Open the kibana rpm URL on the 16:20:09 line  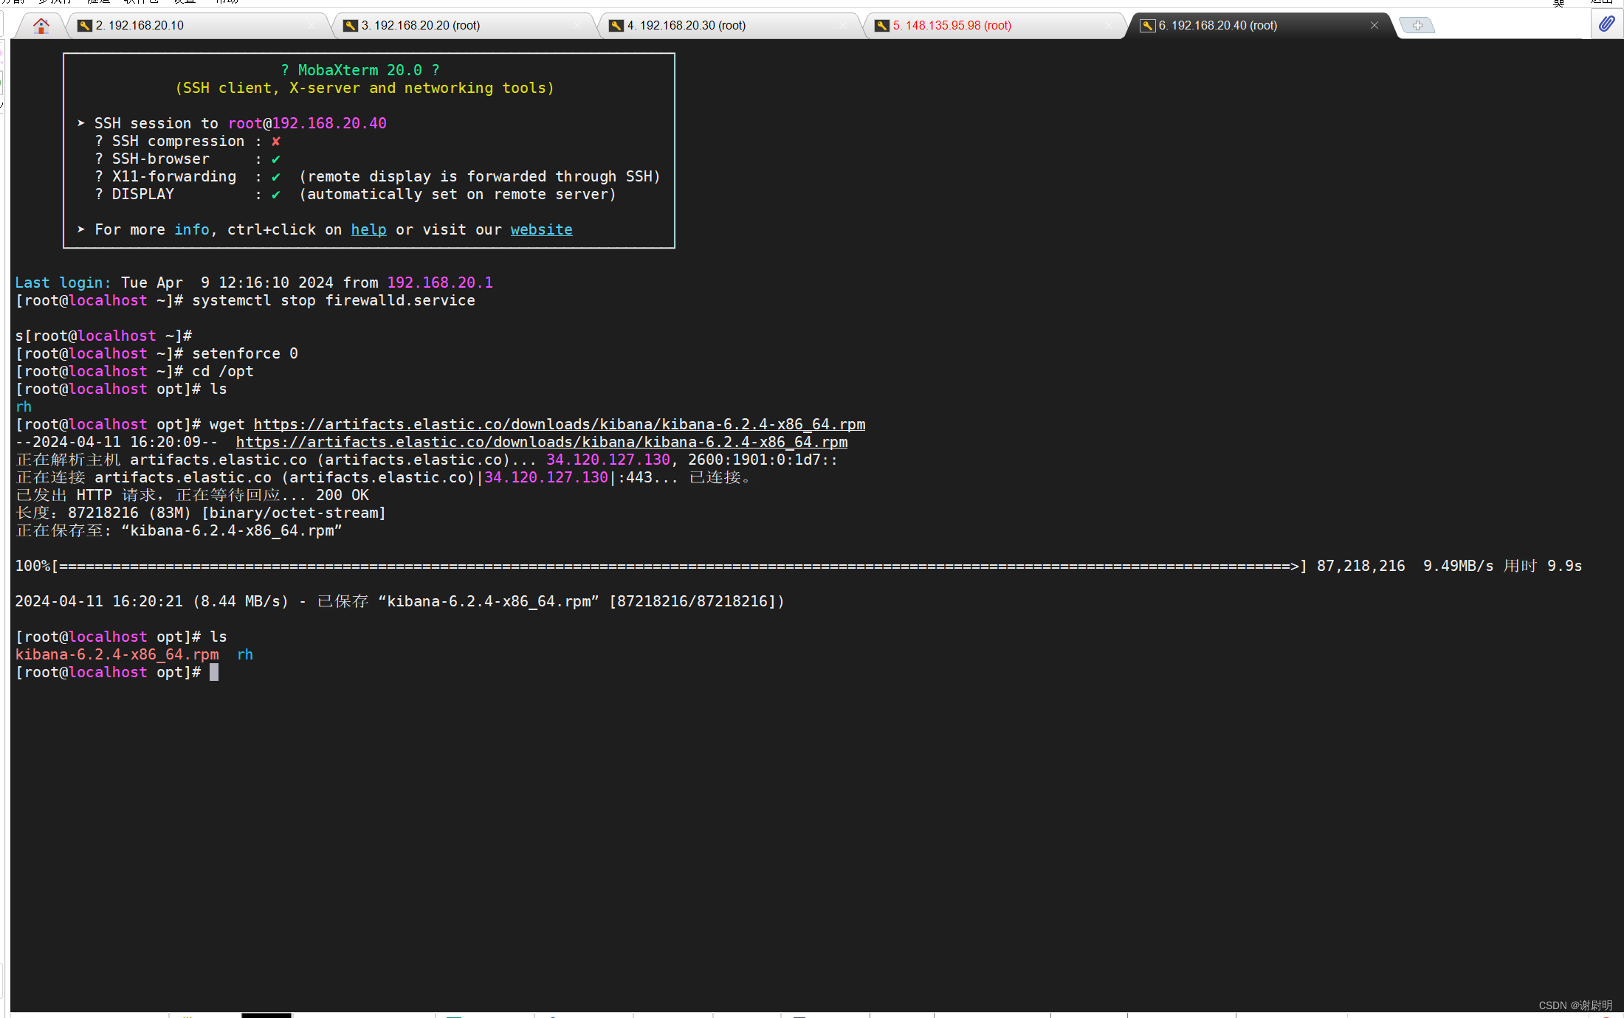pos(542,442)
